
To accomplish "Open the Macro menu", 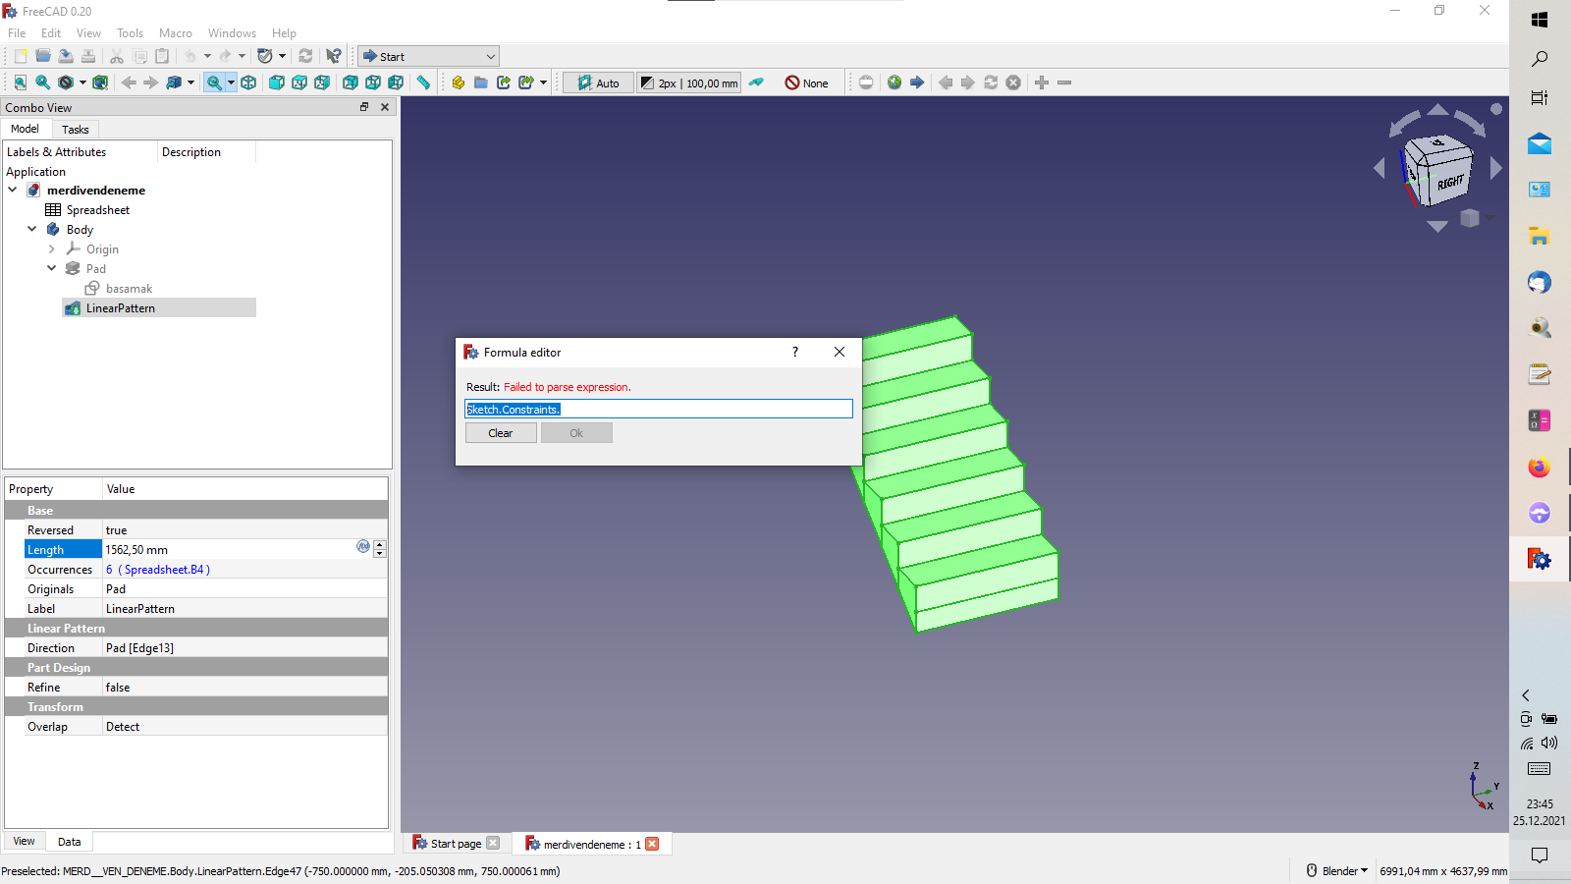I will point(176,33).
